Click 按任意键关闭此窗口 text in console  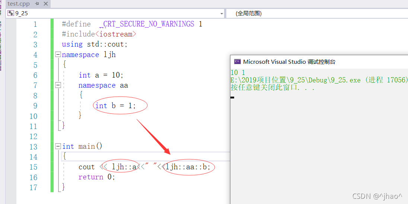pos(273,88)
